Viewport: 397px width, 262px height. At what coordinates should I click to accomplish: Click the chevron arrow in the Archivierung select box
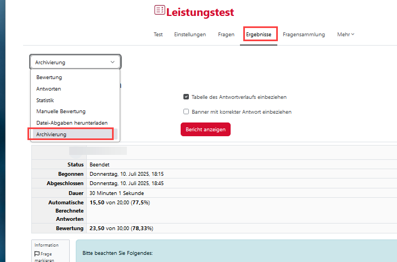point(112,62)
